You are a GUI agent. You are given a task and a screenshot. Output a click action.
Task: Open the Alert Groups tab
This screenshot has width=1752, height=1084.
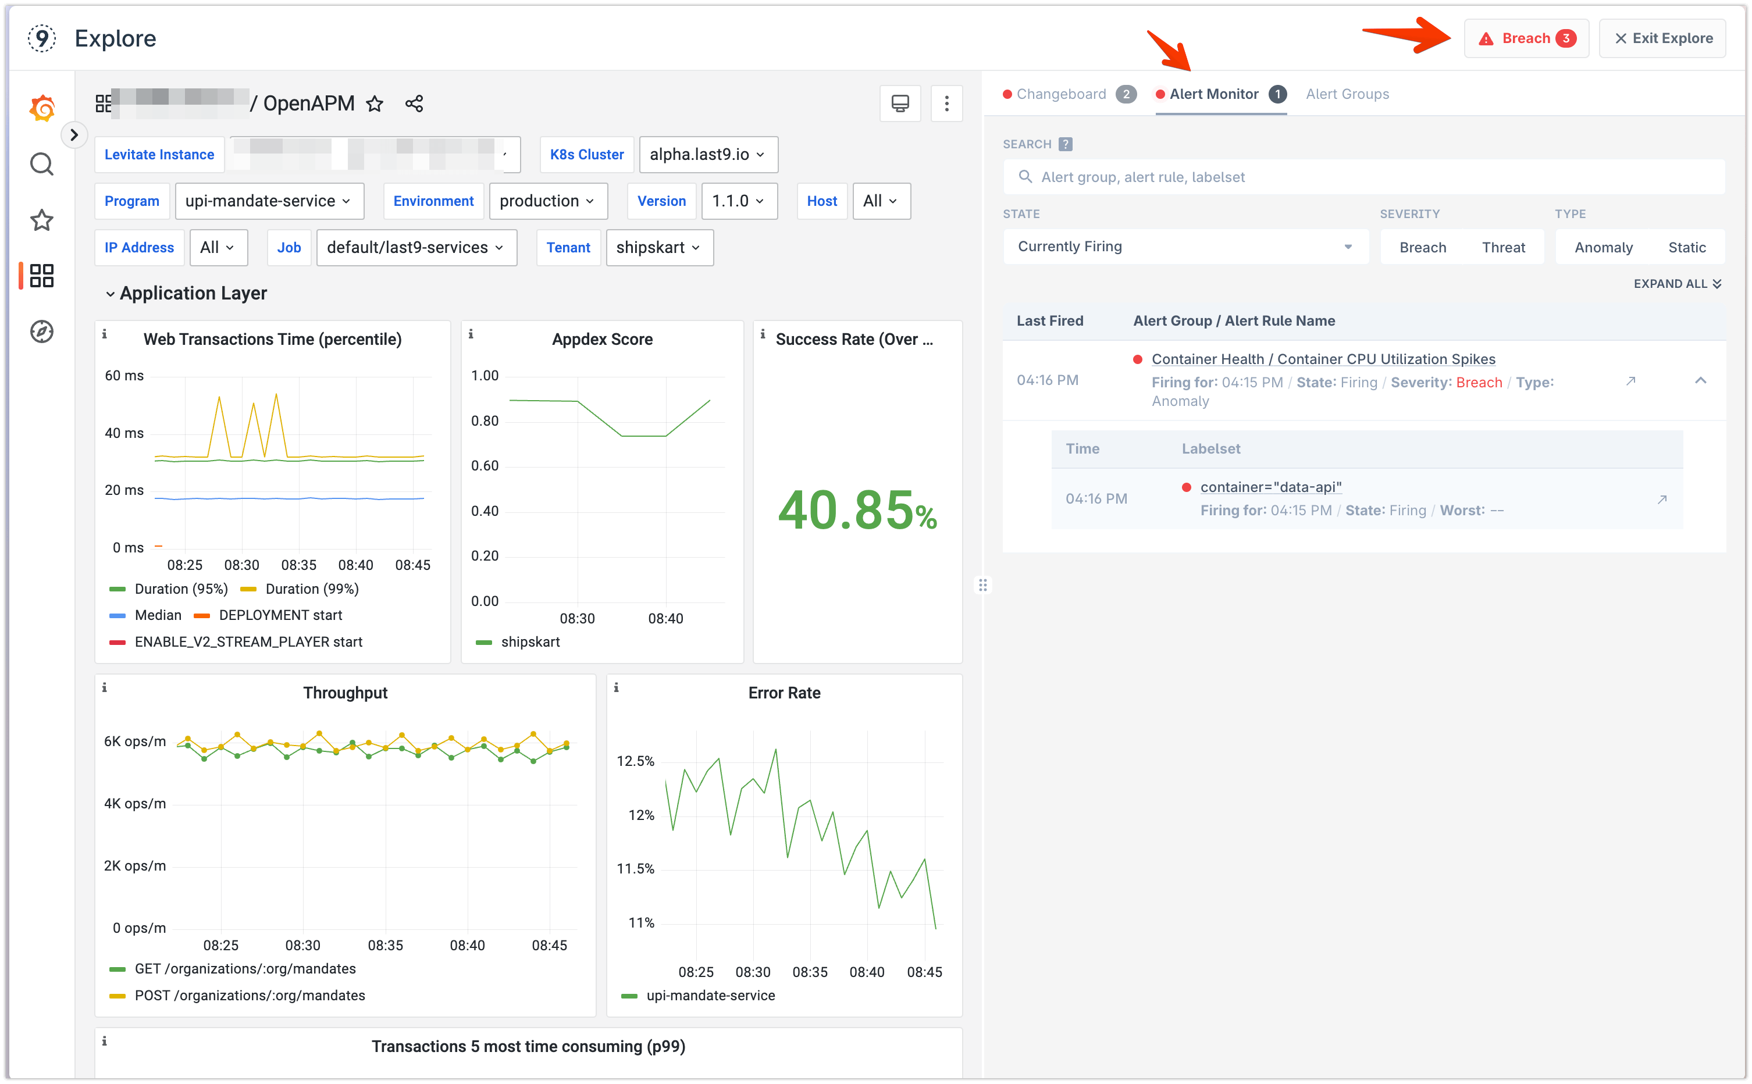(1347, 94)
